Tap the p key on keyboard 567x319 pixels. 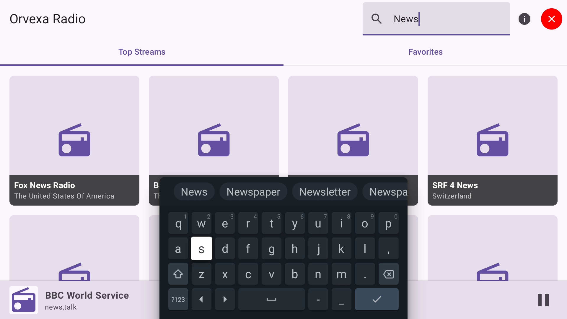389,223
